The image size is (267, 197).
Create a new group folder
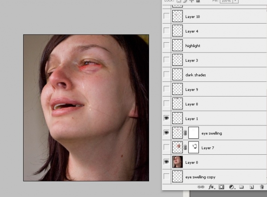coord(241,187)
